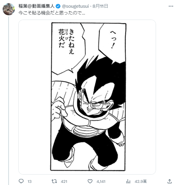This screenshot has width=177, height=185.
Task: Click the @sougetusui handle
Action: [75, 6]
